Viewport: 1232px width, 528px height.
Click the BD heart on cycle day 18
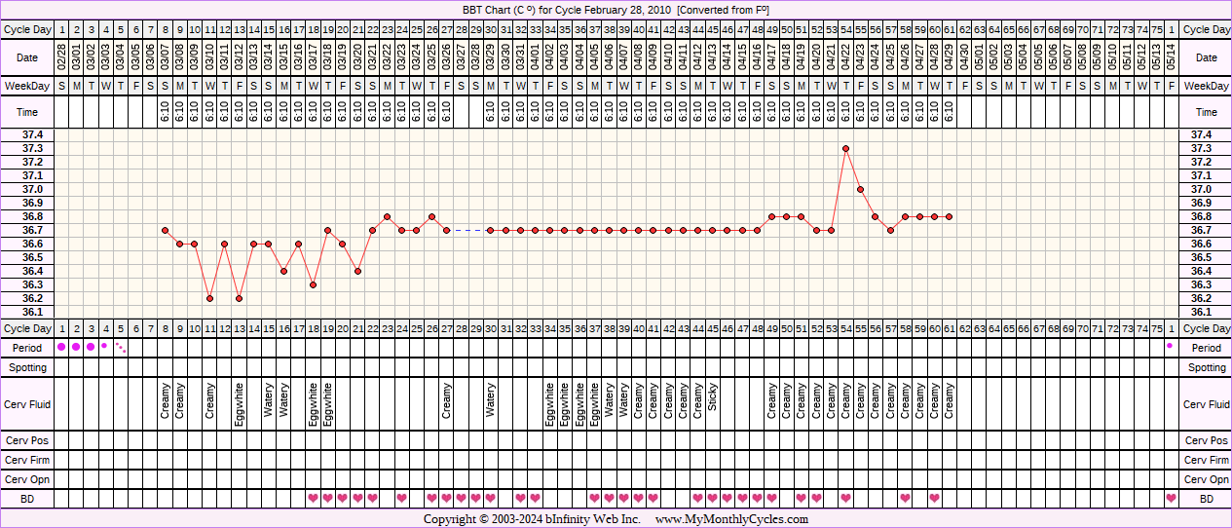tap(313, 498)
